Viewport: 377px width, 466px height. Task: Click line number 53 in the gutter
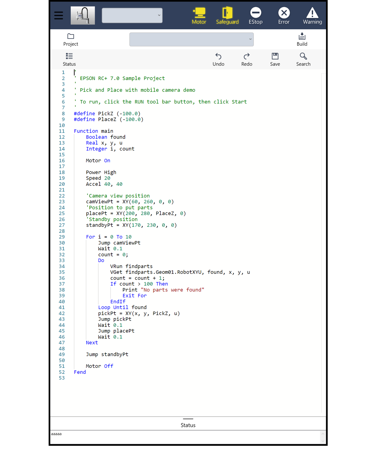62,378
